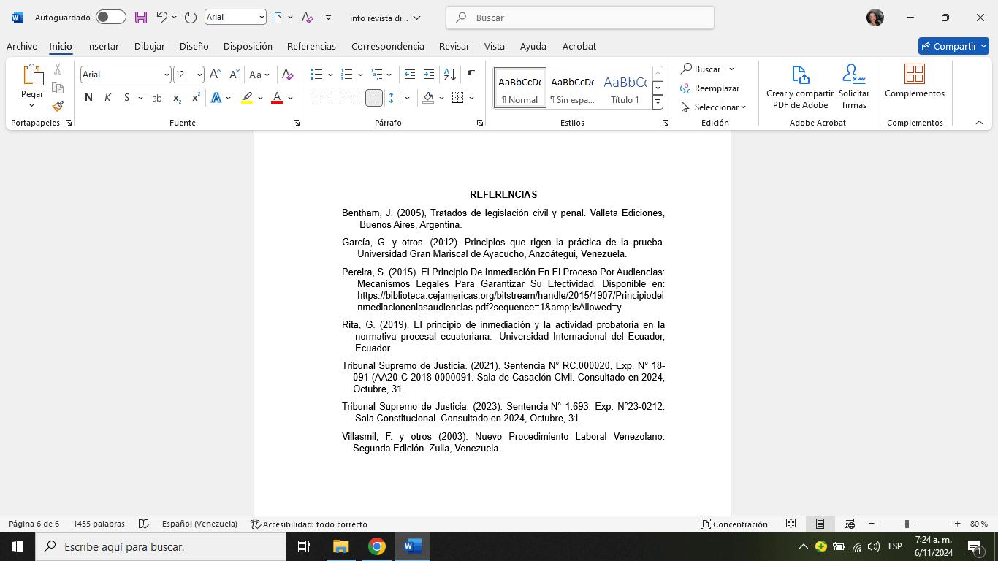Toggle the Autoguardado switch
The width and height of the screenshot is (998, 561).
[x=111, y=18]
